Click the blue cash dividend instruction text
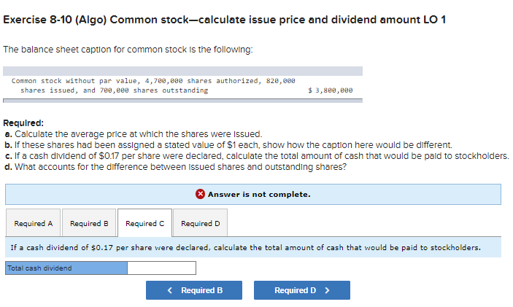The width and height of the screenshot is (513, 307). tap(246, 247)
